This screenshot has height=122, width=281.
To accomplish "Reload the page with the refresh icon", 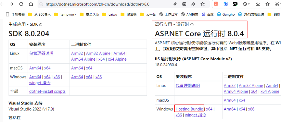I will (x=21, y=4).
